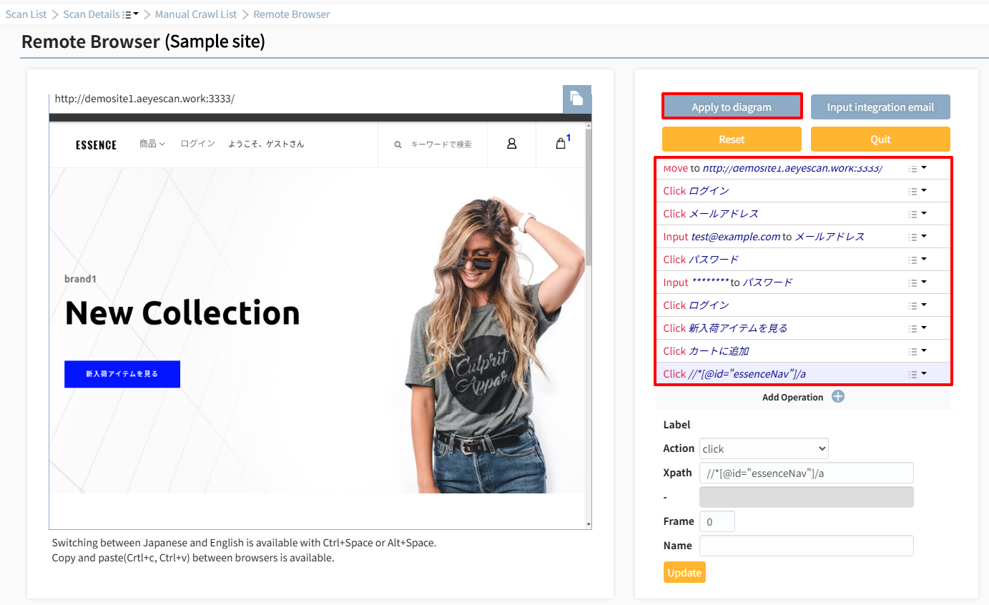The image size is (989, 605).
Task: Click the Apply to diagram button
Action: pos(732,107)
